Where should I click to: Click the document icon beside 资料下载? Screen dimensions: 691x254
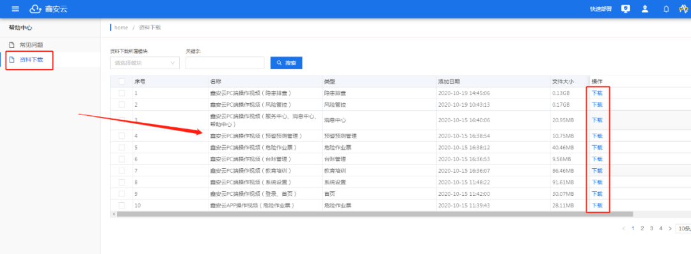pos(12,60)
